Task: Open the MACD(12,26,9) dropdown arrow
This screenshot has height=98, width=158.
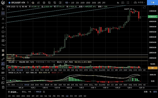Action: (x=23, y=73)
